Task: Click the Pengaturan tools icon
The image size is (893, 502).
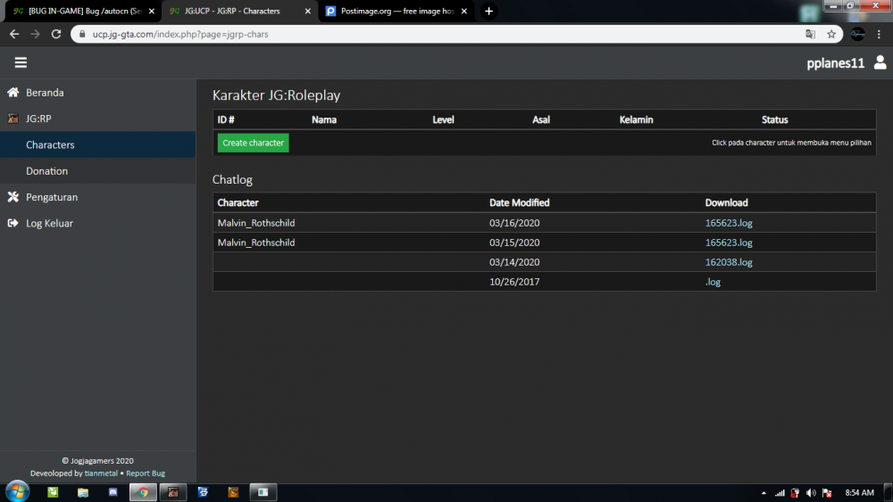Action: click(13, 197)
